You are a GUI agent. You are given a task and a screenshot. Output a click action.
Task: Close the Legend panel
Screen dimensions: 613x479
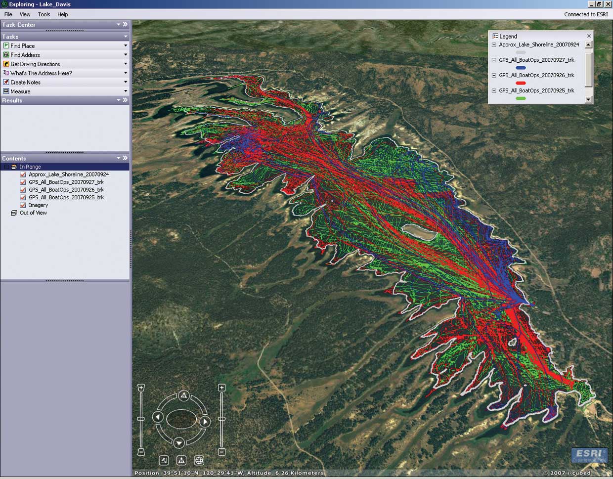pos(589,36)
